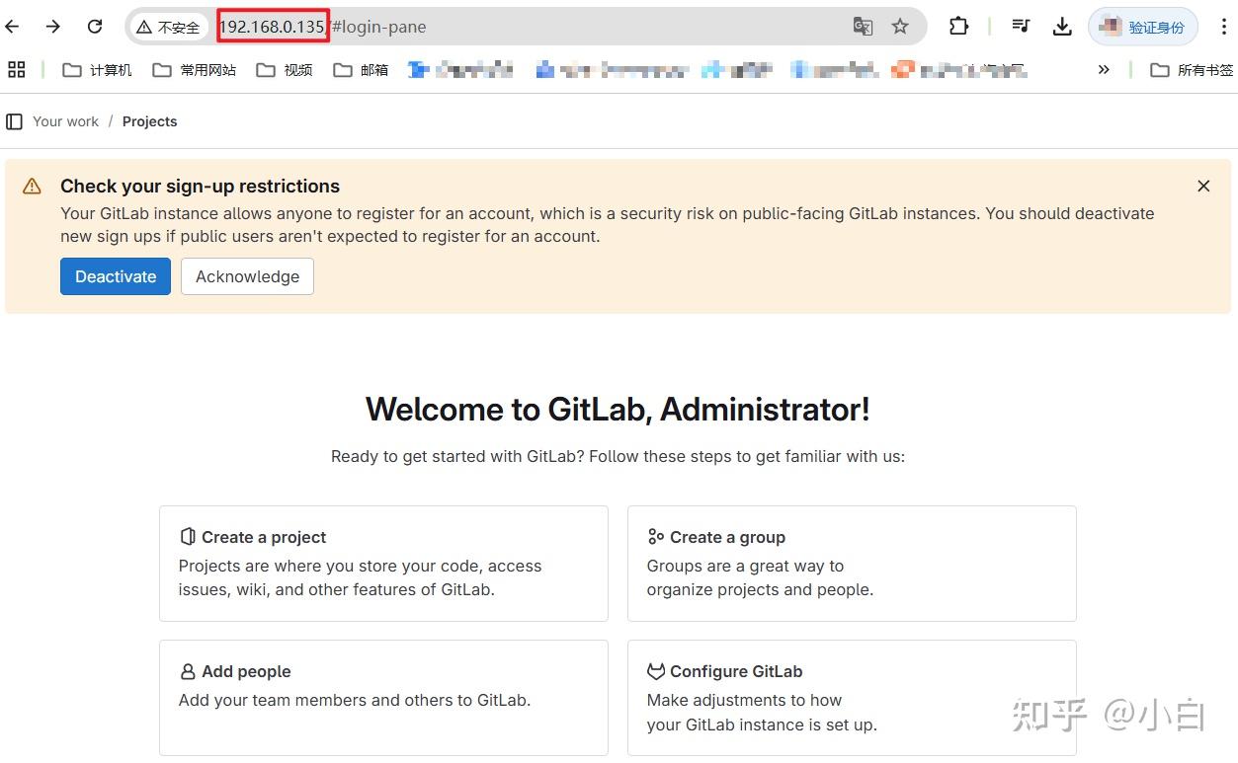Dismiss the sign-up restrictions banner
This screenshot has height=763, width=1238.
(x=1203, y=186)
